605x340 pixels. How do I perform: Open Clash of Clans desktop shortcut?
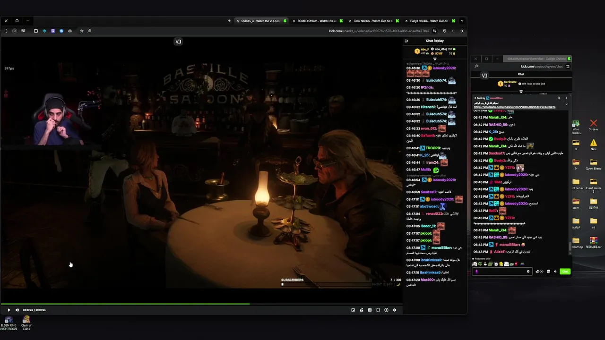(x=26, y=323)
